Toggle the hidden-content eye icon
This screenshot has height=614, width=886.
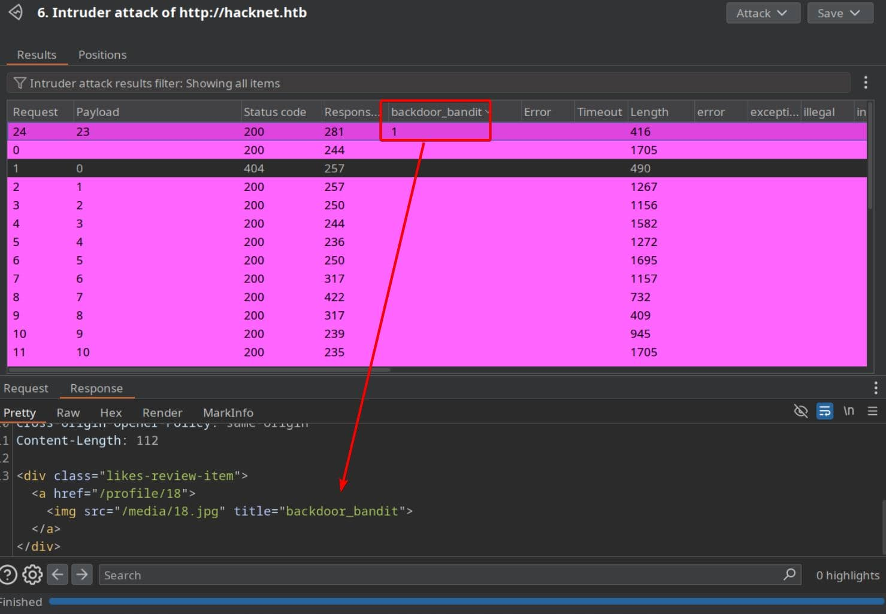click(x=800, y=411)
